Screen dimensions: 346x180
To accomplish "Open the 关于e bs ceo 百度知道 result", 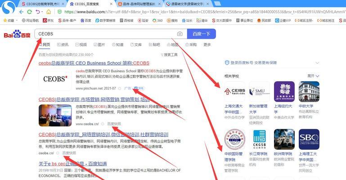I will 73,164.
